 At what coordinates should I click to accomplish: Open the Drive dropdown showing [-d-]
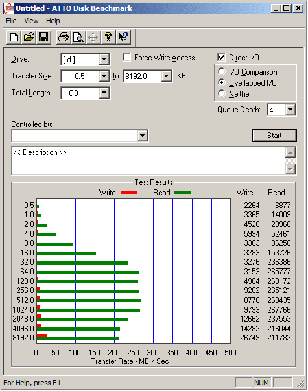[104, 60]
